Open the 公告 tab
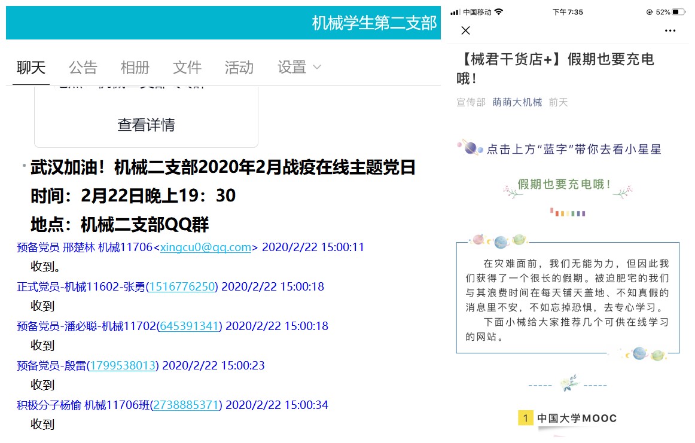 click(x=83, y=68)
